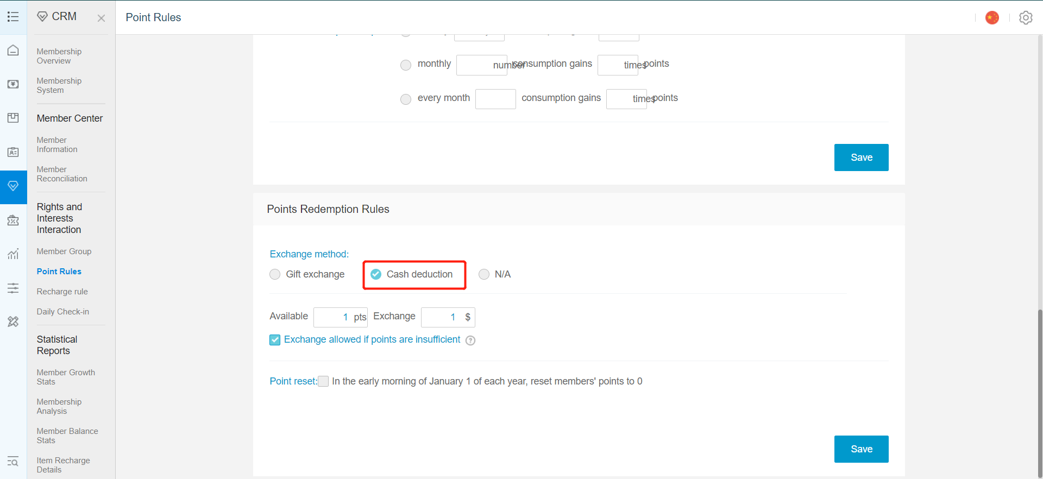The image size is (1043, 479).
Task: Open the home icon in left rail
Action: (13, 51)
